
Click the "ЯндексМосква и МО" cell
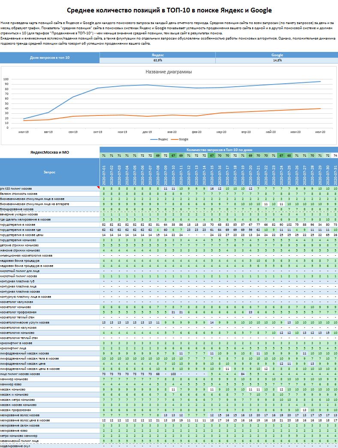pyautogui.click(x=50, y=152)
